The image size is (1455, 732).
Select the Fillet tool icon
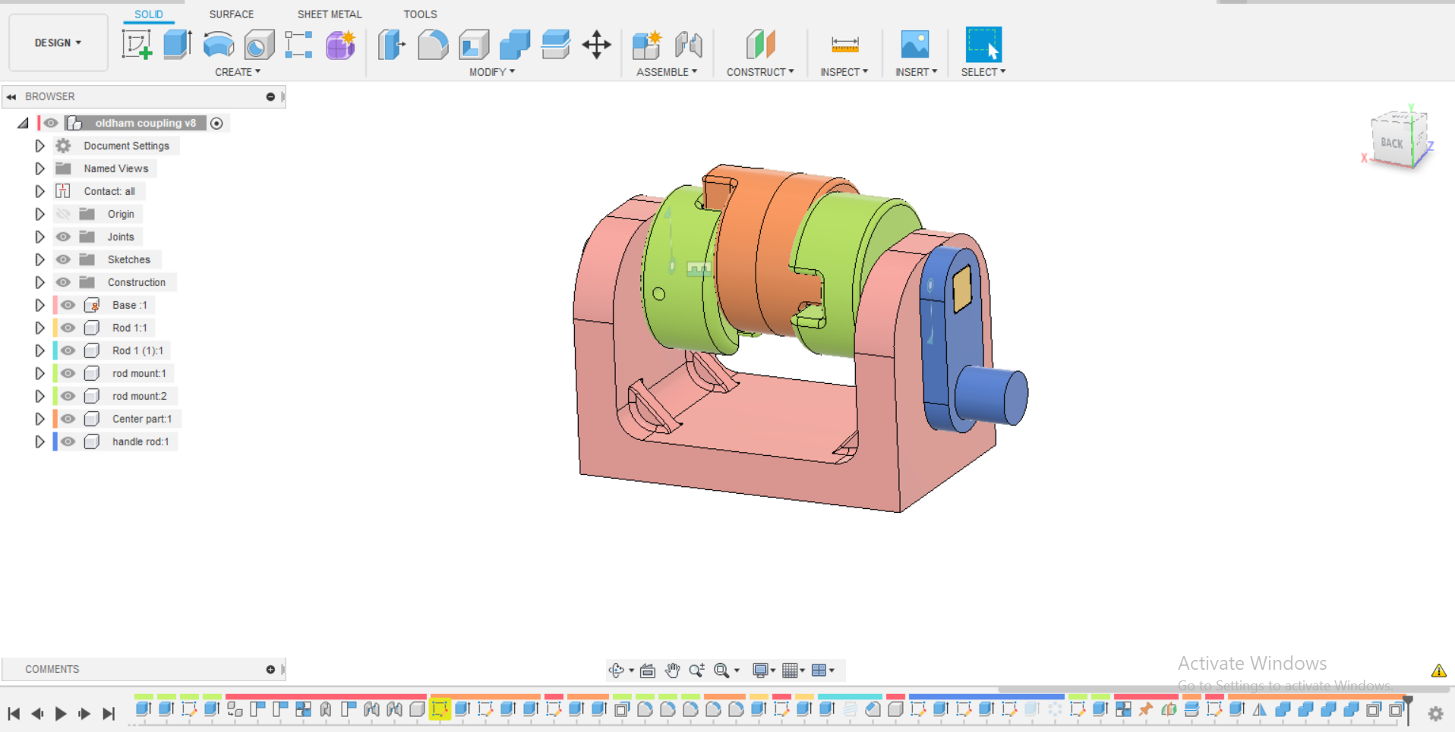click(x=433, y=45)
